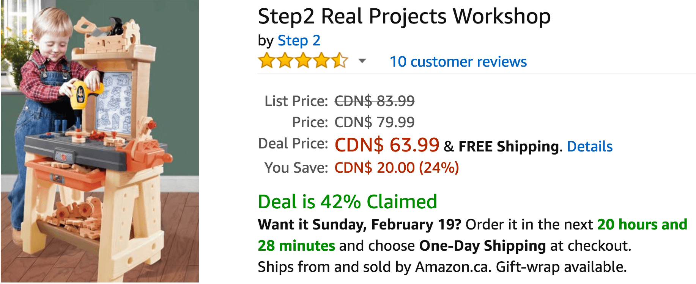
Task: Visit the Step 2 brand link
Action: click(x=299, y=41)
